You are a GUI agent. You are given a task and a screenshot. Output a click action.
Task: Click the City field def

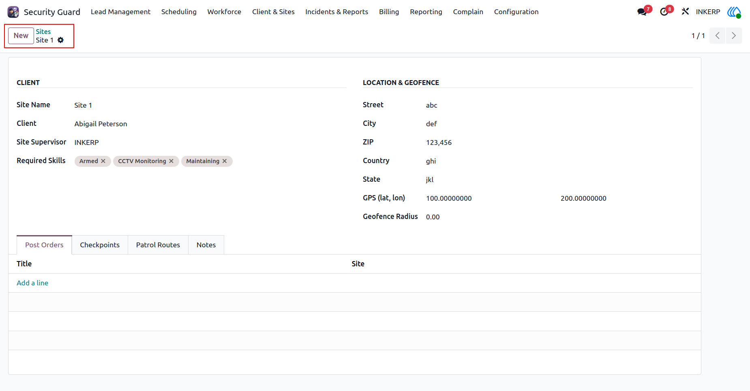[559, 124]
